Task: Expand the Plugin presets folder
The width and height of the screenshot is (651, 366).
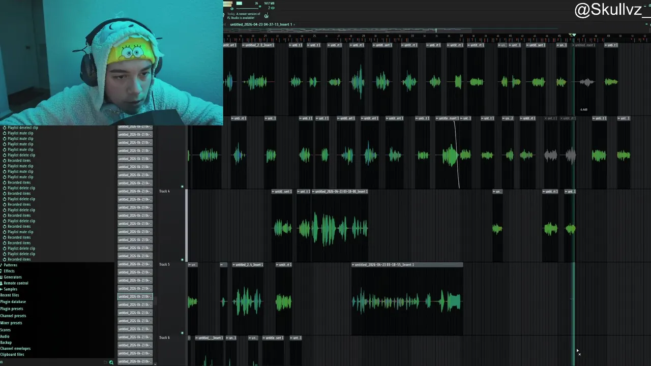Action: pyautogui.click(x=12, y=309)
